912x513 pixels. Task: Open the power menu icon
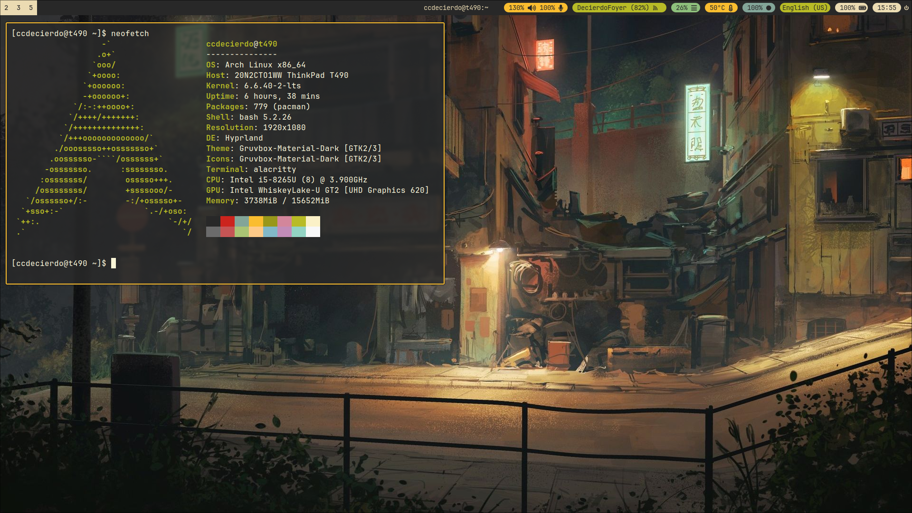coord(906,8)
